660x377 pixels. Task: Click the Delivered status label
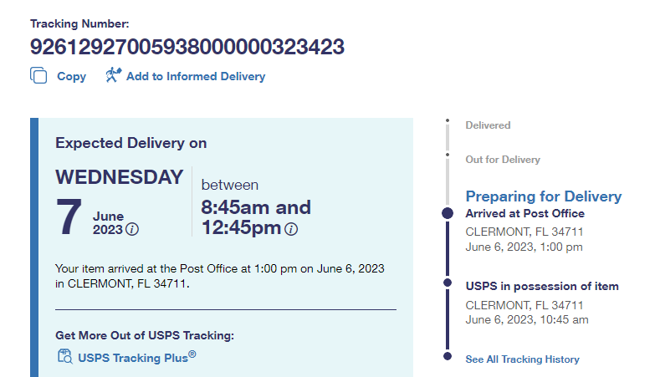click(x=488, y=125)
